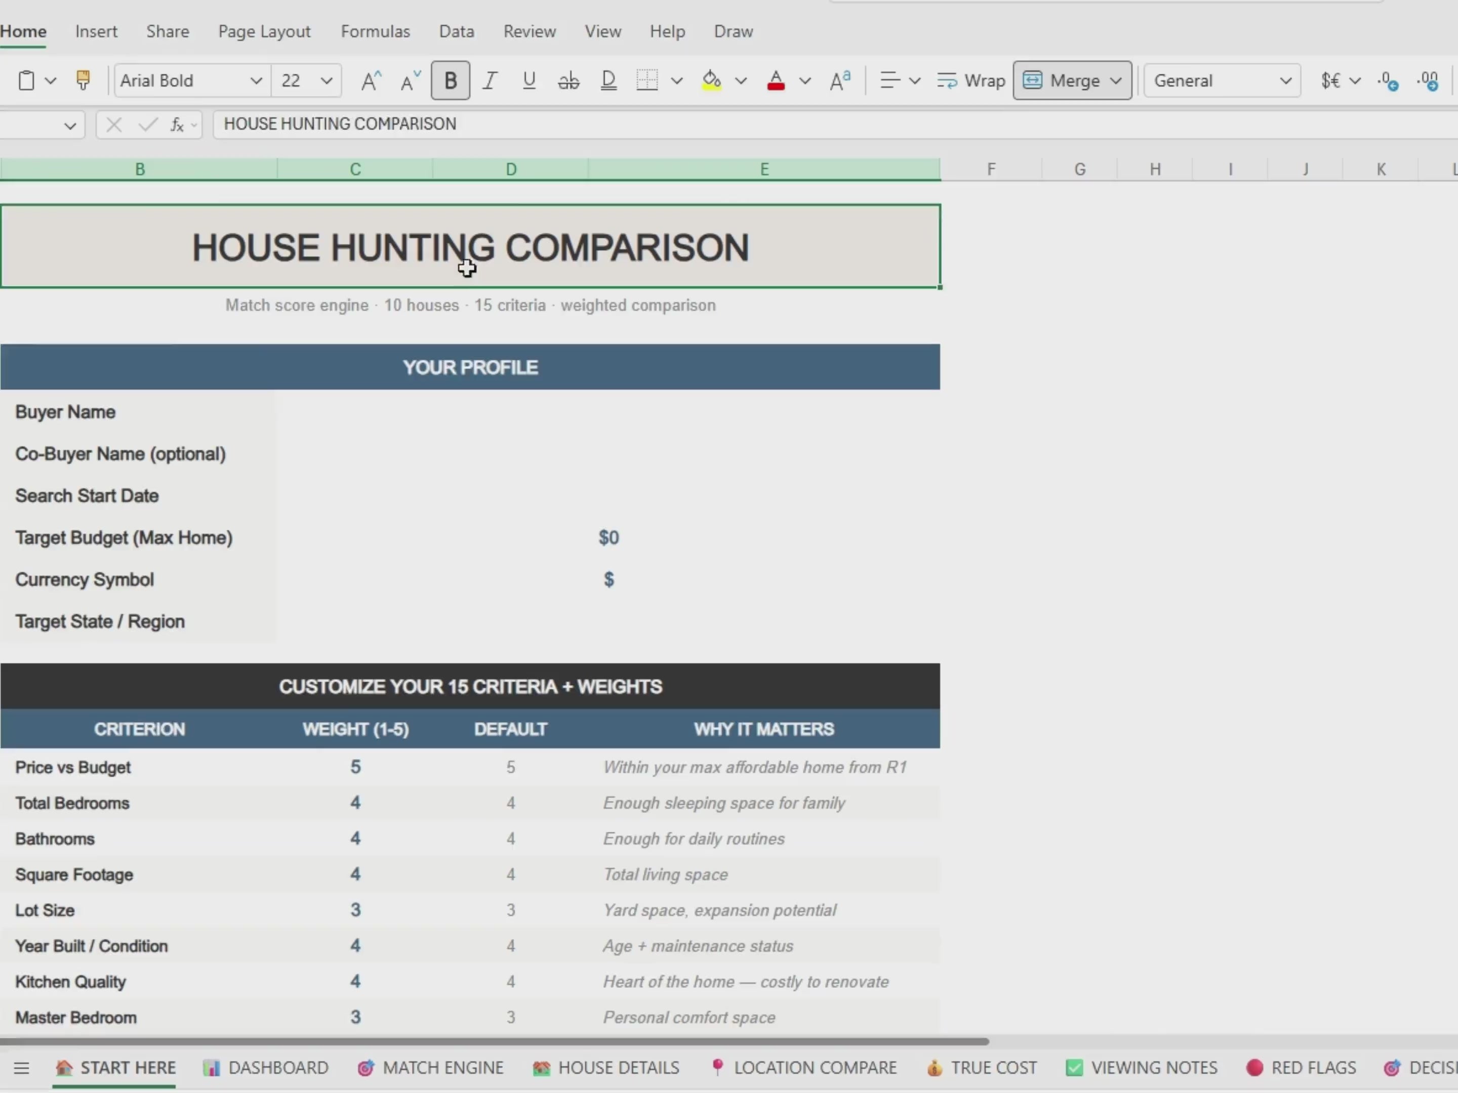Open the Help ribbon tab
The height and width of the screenshot is (1093, 1458).
[668, 31]
